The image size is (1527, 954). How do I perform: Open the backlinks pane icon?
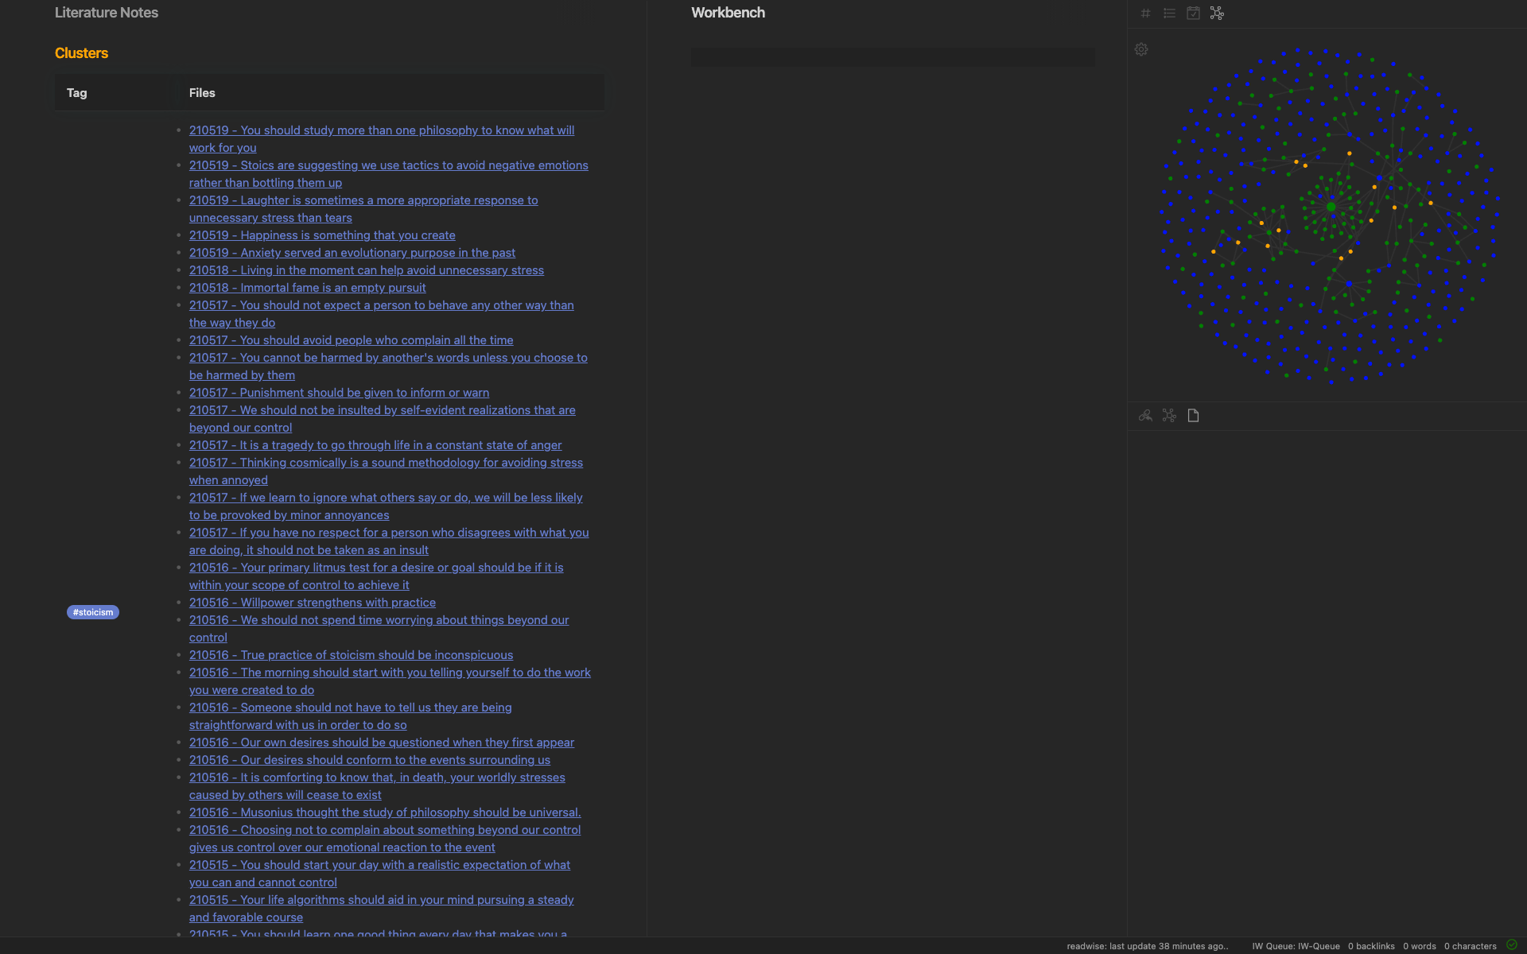1145,415
